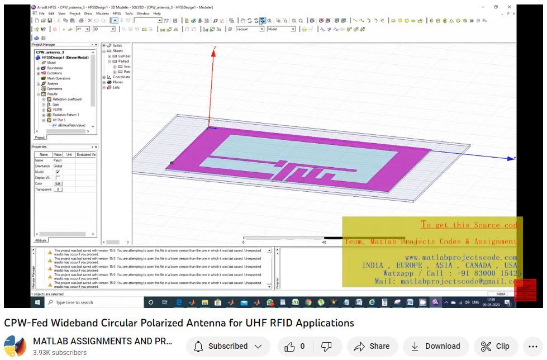This screenshot has height=360, width=547.
Task: Select the Draw Box solid tool
Action: (432, 21)
